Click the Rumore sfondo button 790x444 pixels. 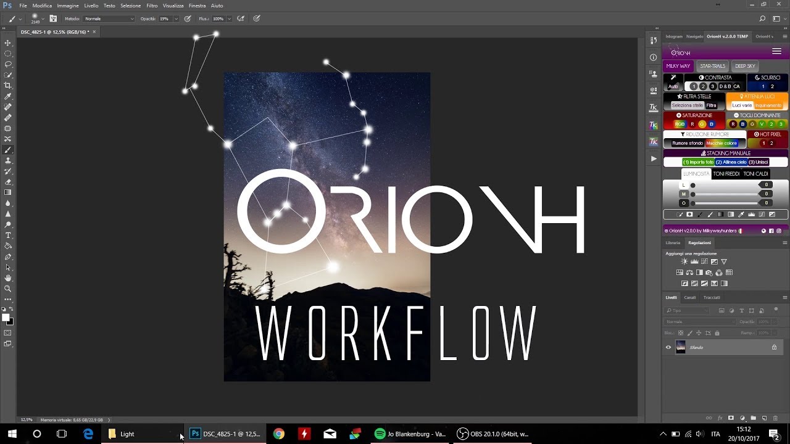pyautogui.click(x=688, y=143)
